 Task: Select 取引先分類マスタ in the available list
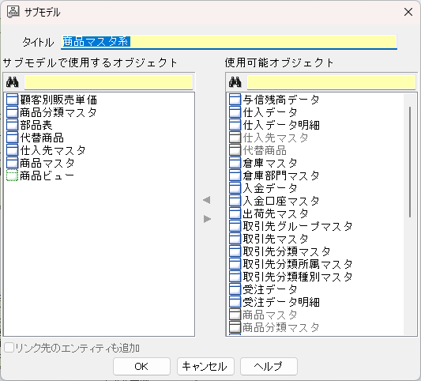pyautogui.click(x=287, y=251)
